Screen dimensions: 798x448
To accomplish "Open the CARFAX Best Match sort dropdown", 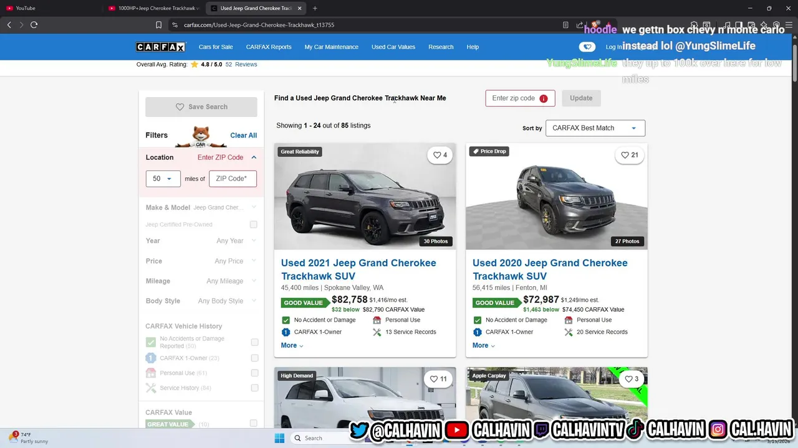I will pyautogui.click(x=595, y=128).
